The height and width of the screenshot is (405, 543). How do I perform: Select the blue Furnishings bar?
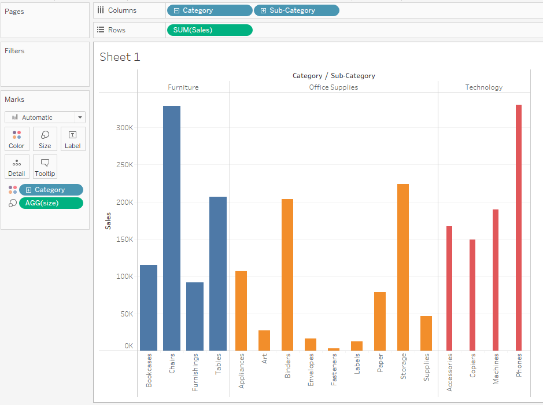(x=195, y=316)
